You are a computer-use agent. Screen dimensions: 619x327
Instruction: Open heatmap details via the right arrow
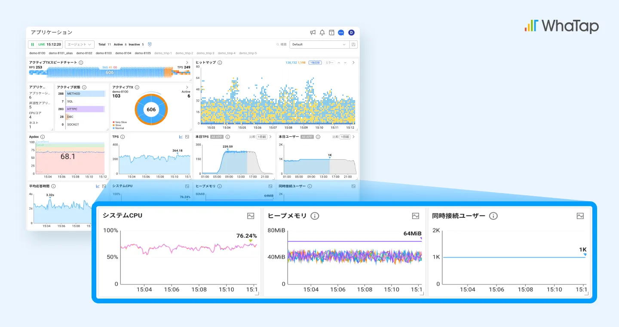coord(353,62)
